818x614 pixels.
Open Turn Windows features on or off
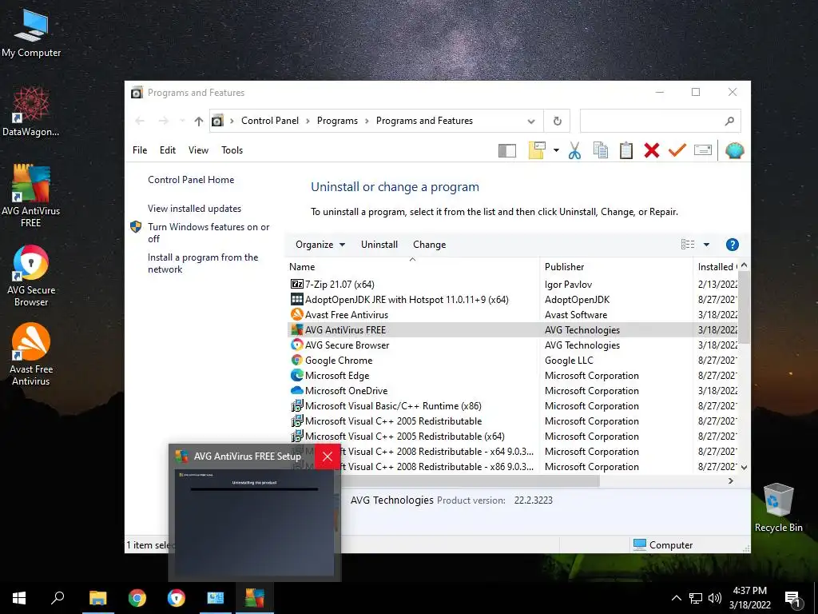click(x=208, y=233)
